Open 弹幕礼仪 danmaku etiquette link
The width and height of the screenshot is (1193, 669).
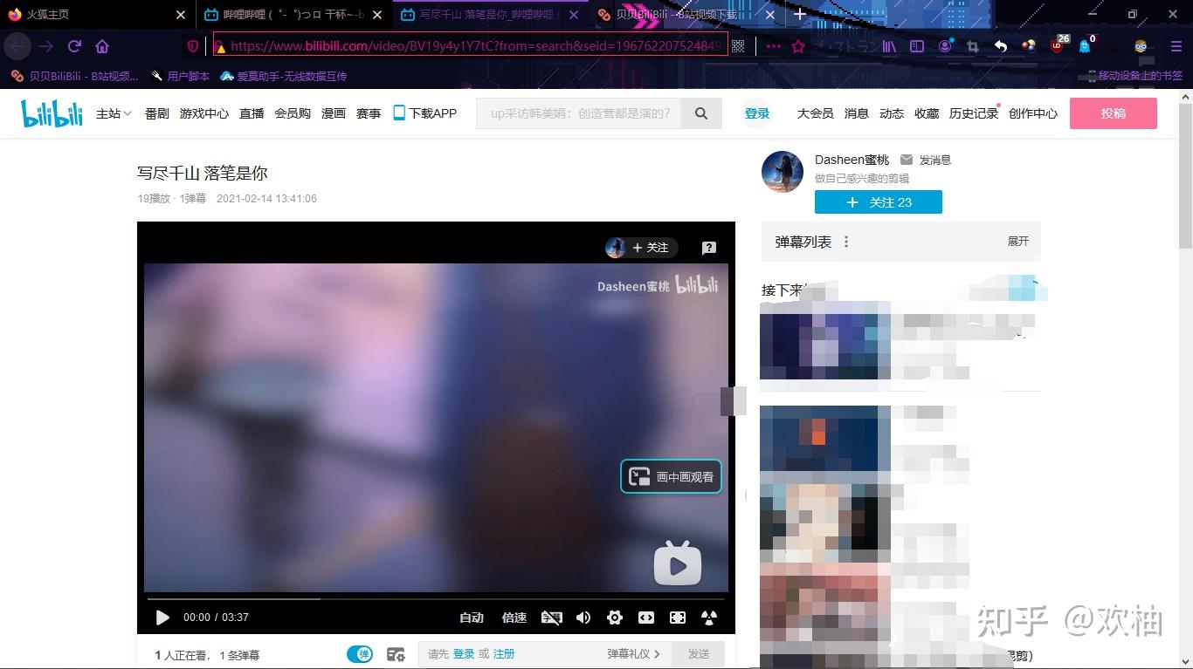click(x=633, y=654)
